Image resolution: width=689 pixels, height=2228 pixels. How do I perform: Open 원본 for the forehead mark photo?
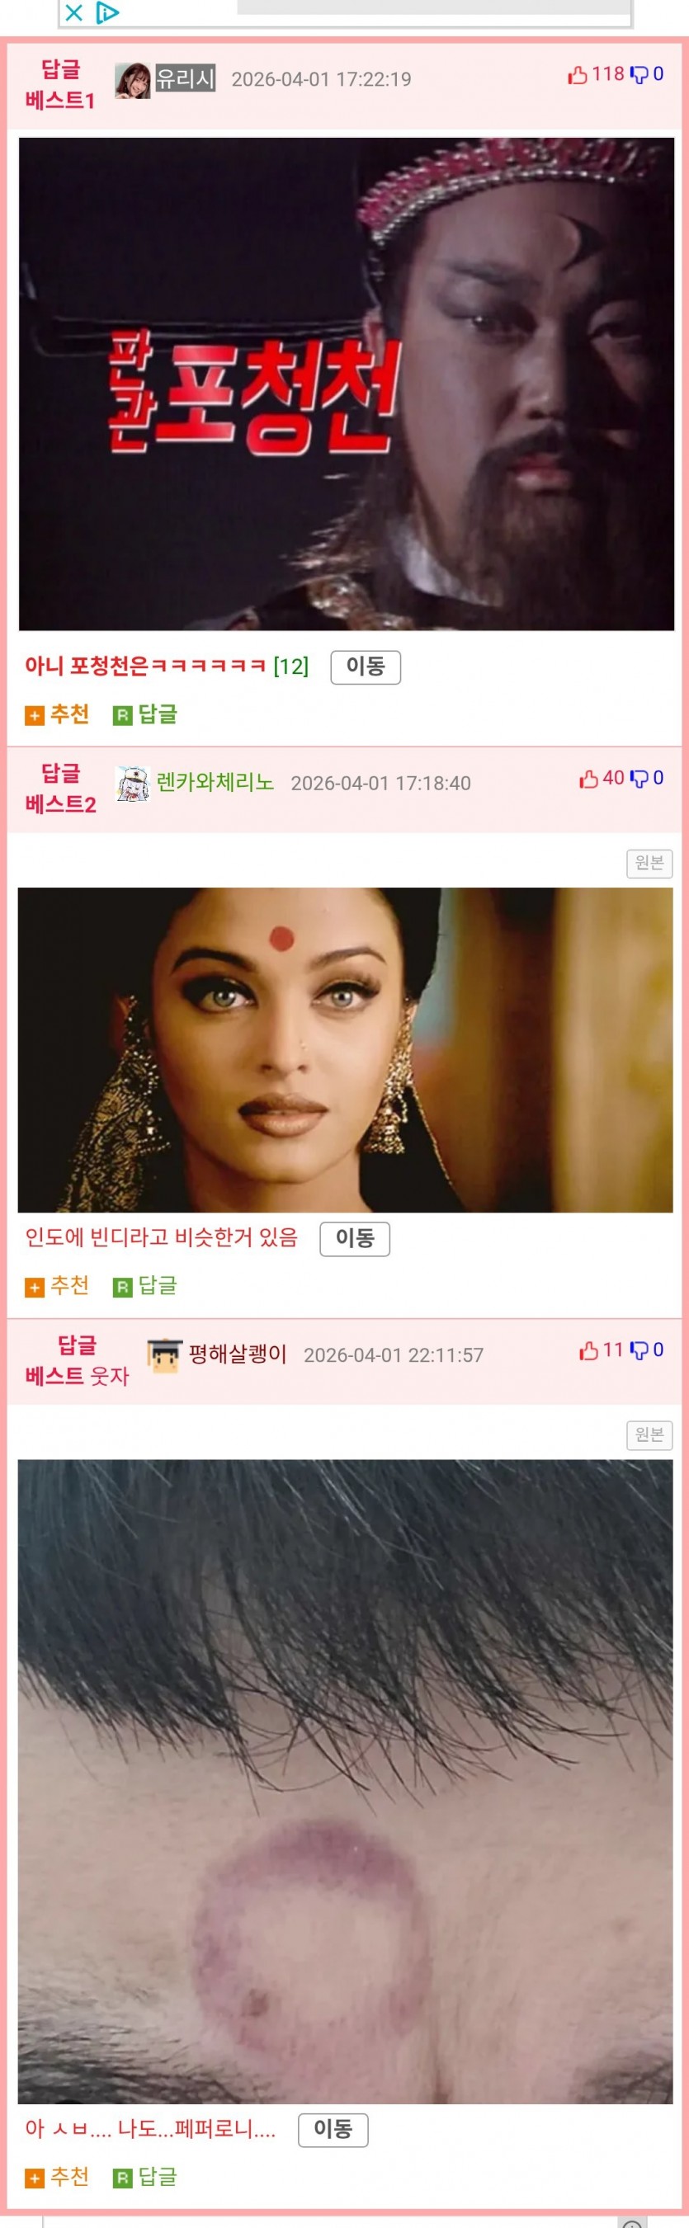[x=649, y=1435]
